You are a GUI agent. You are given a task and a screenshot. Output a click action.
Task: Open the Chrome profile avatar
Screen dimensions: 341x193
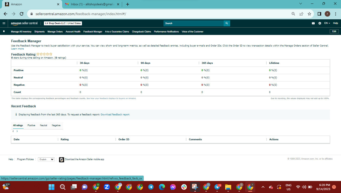coord(327,14)
